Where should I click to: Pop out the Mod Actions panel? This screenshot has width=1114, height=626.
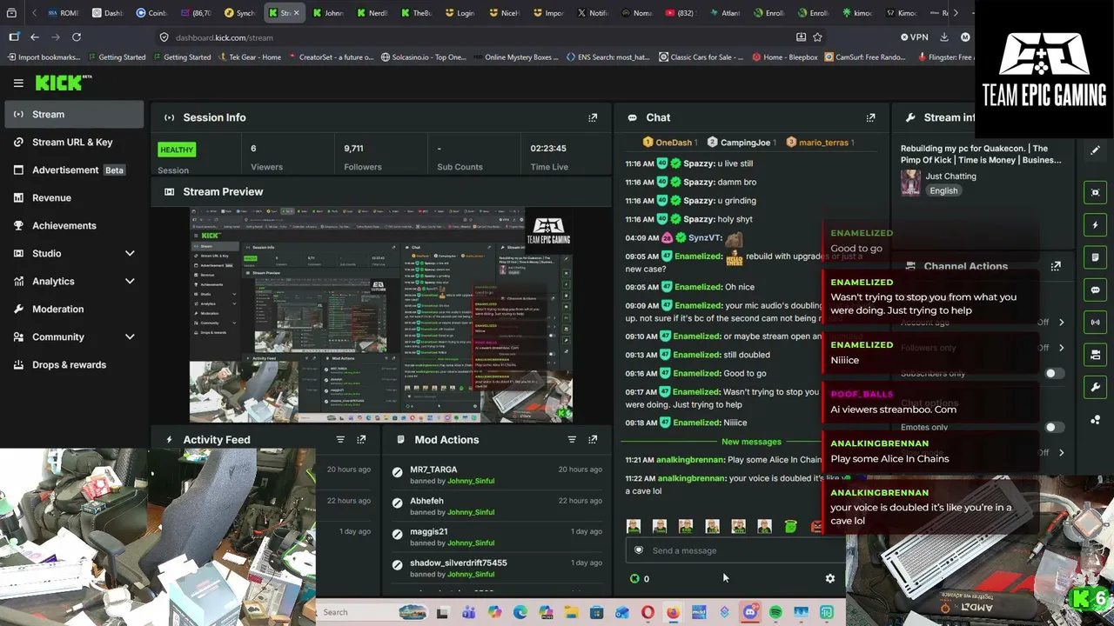(x=593, y=439)
